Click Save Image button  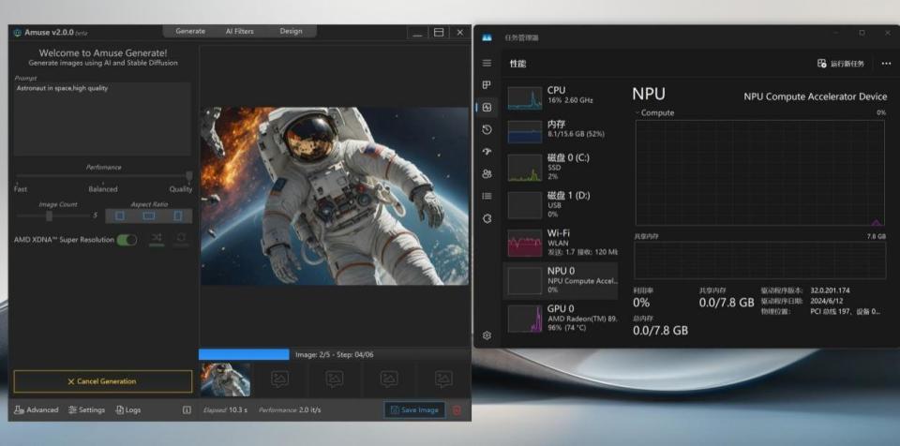click(x=414, y=409)
